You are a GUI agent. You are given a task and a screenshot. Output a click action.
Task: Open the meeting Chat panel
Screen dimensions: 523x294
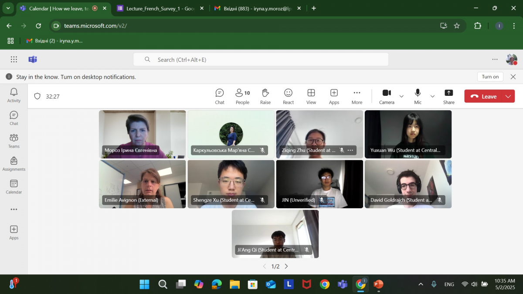pos(220,96)
